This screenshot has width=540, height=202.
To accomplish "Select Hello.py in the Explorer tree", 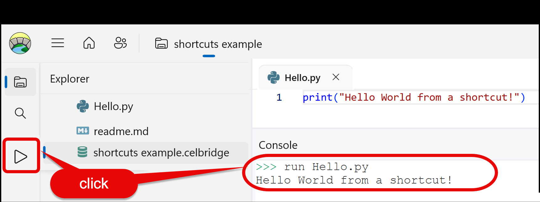I will [114, 107].
